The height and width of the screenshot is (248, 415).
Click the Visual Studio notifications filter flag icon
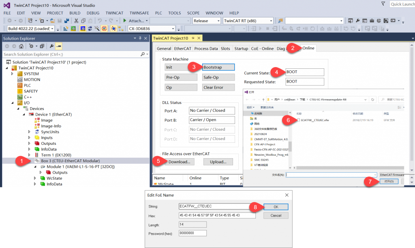pos(383,4)
